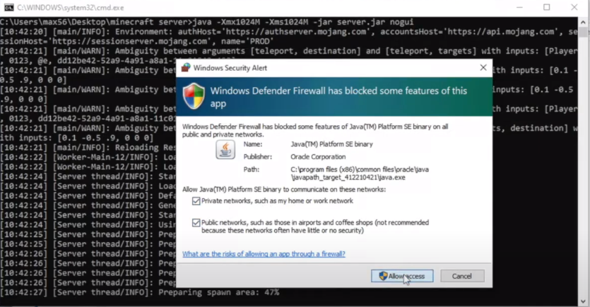The image size is (590, 307).
Task: Click the 'Environment: authHost' log line
Action: [x=288, y=37]
